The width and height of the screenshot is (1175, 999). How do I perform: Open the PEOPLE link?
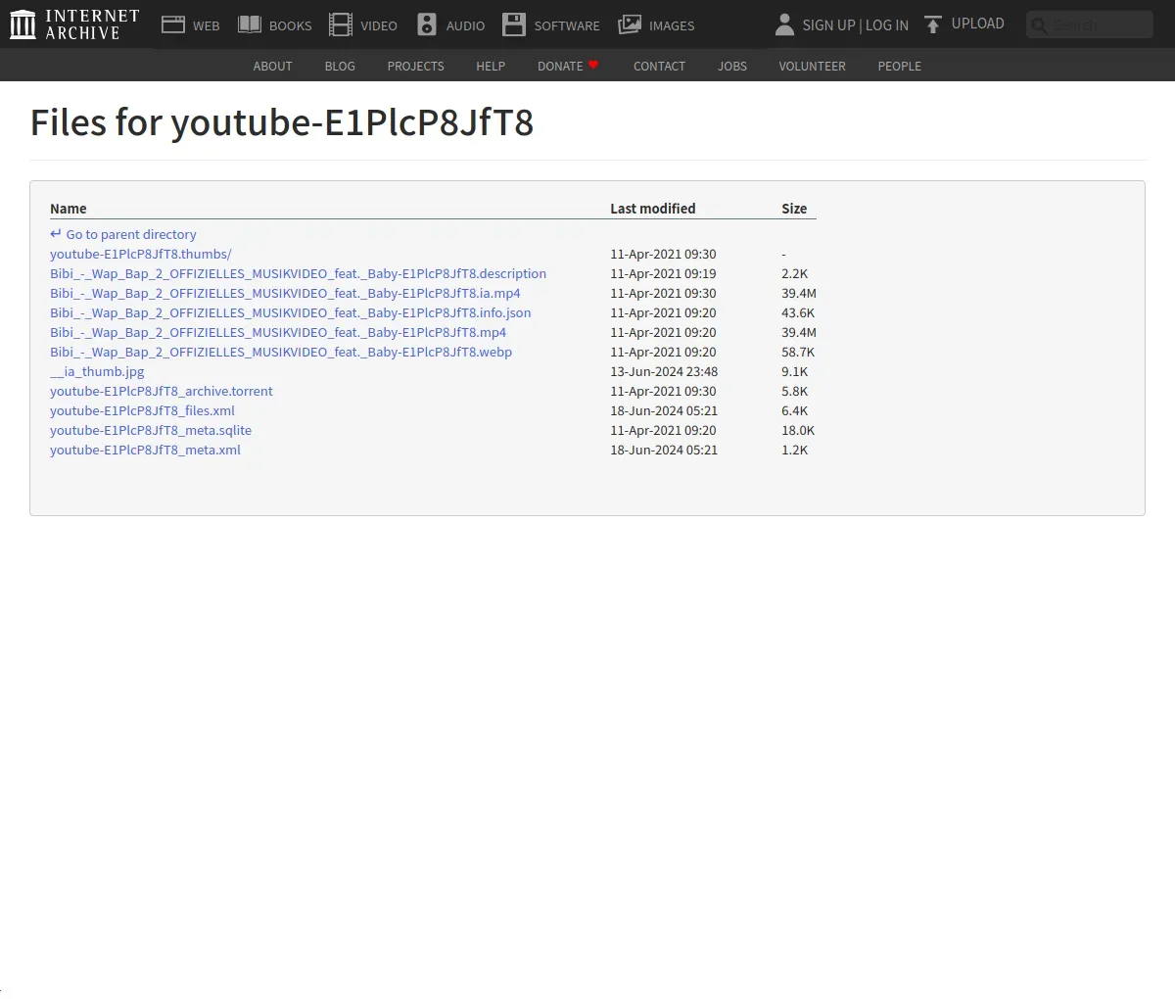click(x=899, y=66)
